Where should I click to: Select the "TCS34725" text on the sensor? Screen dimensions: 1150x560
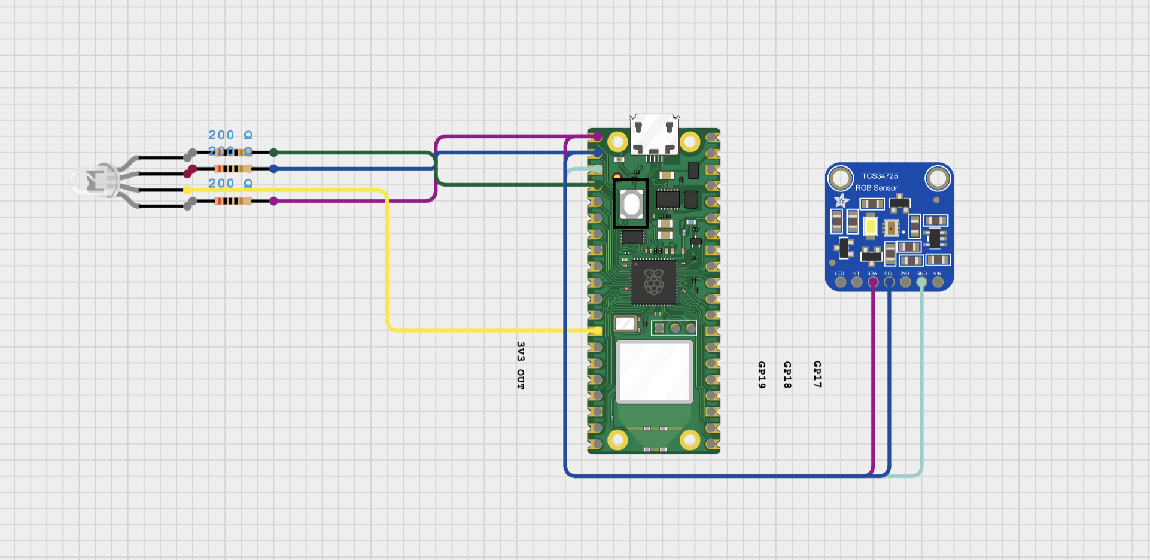tap(880, 176)
